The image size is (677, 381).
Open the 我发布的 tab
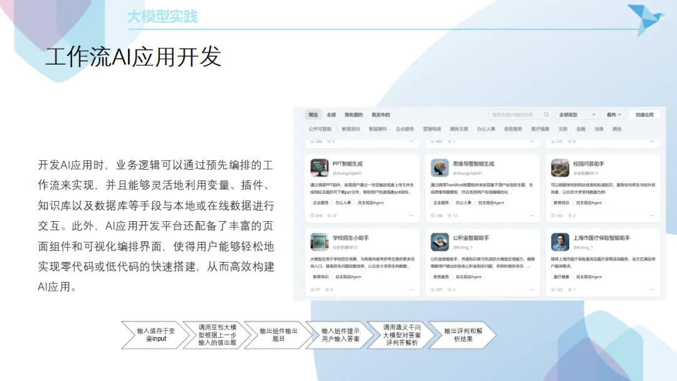pos(381,115)
